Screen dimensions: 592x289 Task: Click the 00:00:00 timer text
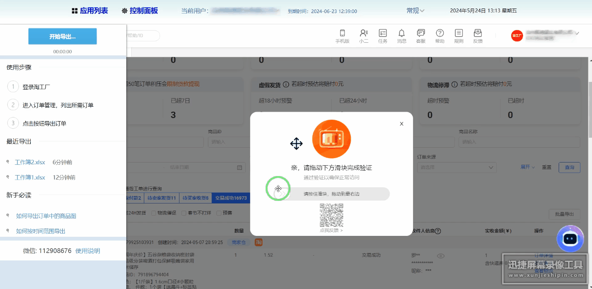[63, 52]
